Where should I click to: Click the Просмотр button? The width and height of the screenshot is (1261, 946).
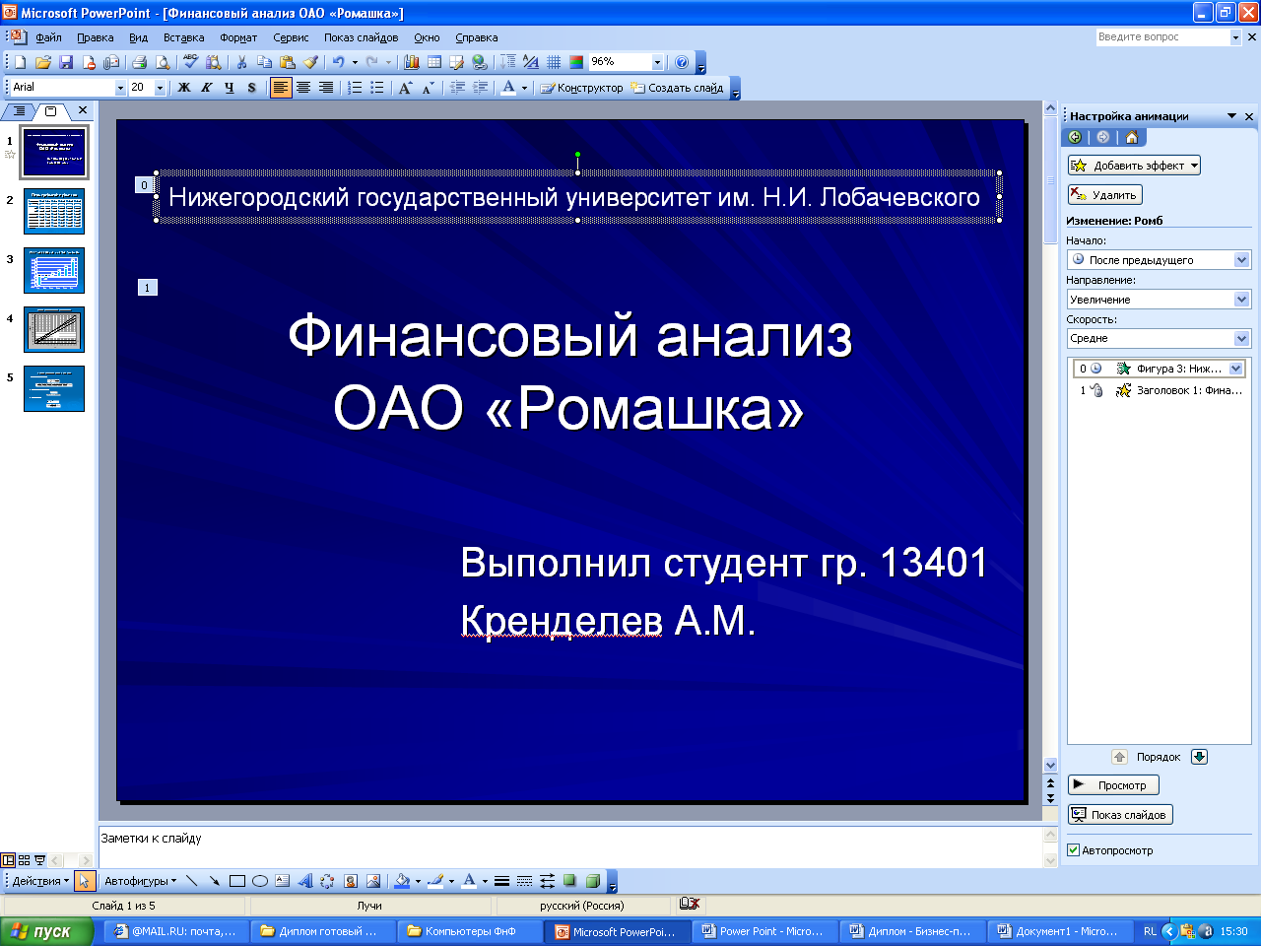[x=1113, y=785]
